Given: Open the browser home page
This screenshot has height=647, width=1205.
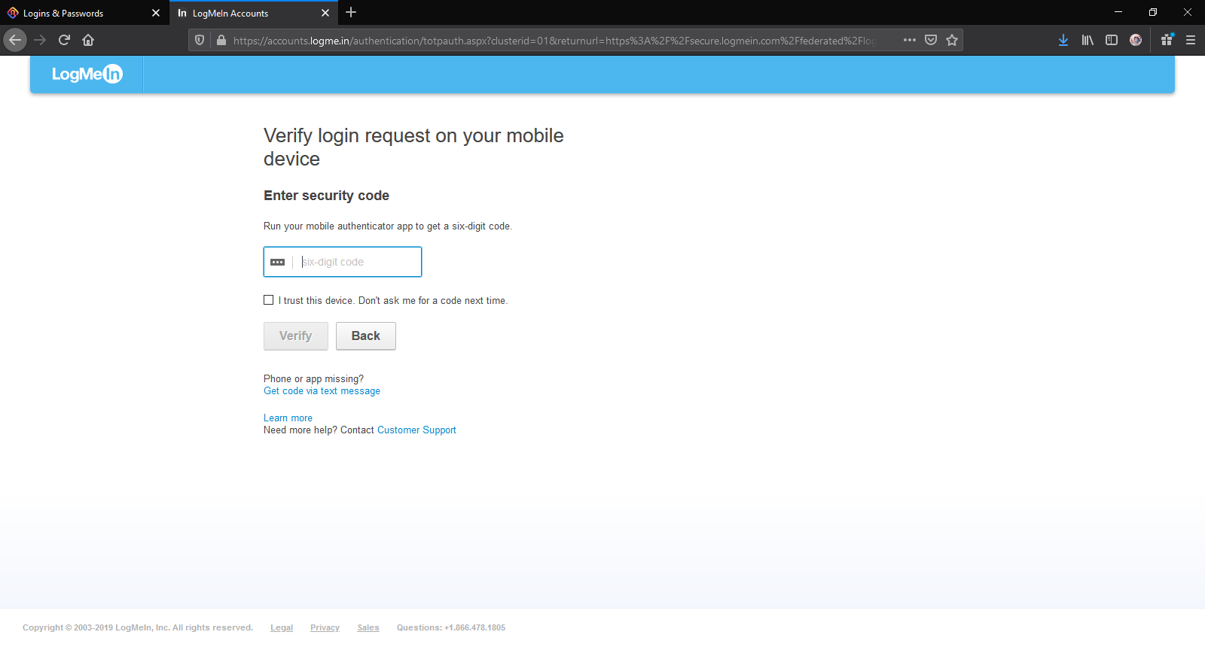Looking at the screenshot, I should coord(88,40).
